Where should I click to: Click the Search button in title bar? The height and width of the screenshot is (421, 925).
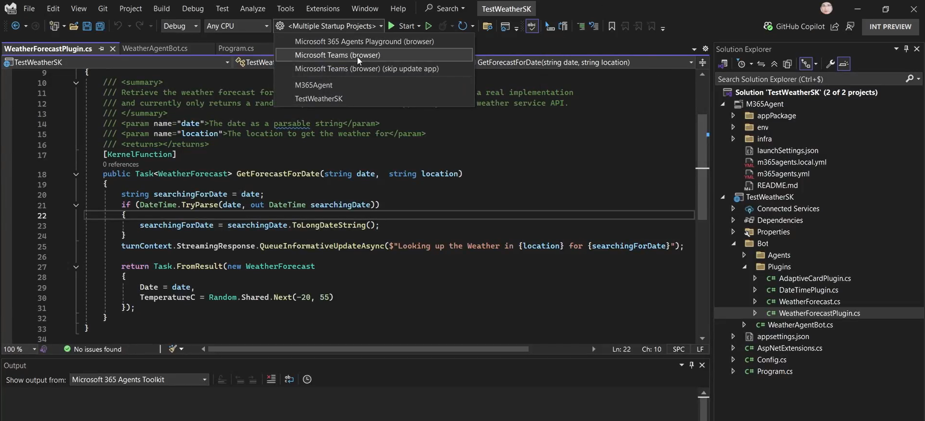point(445,8)
